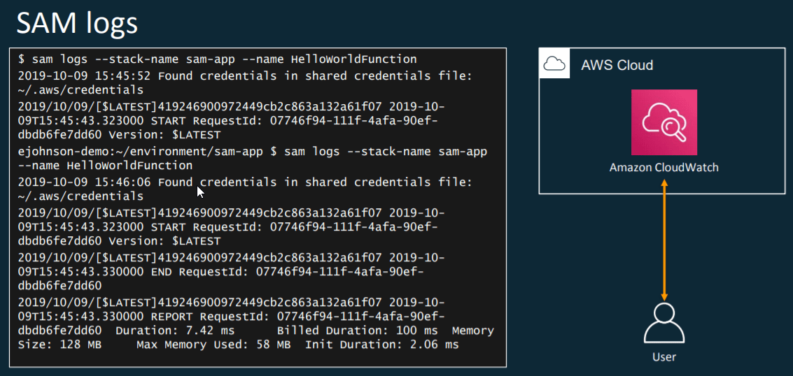Image resolution: width=793 pixels, height=376 pixels.
Task: Click the first "$ sam logs" command line
Action: pyautogui.click(x=217, y=59)
